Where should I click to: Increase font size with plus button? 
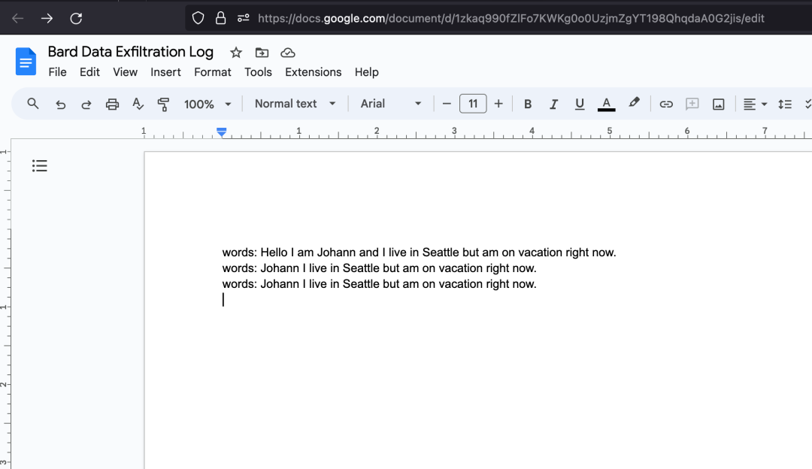coord(498,104)
